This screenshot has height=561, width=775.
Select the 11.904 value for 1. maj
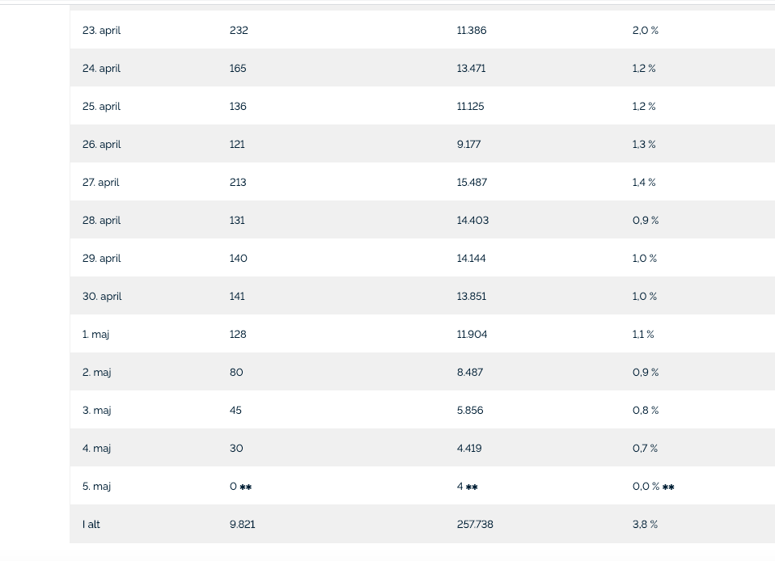point(472,335)
